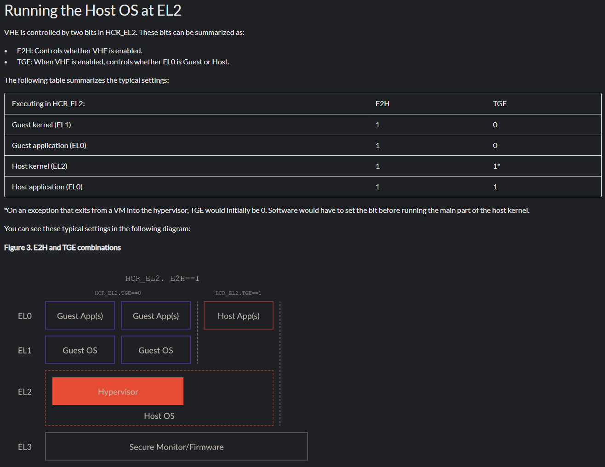The width and height of the screenshot is (605, 467).
Task: Click the "Secure Monitor/Firmware" box
Action: click(x=177, y=447)
